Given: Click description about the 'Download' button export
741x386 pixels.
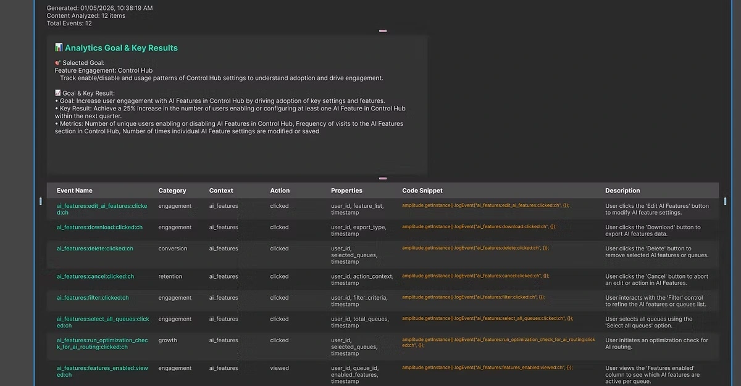Looking at the screenshot, I should [653, 231].
